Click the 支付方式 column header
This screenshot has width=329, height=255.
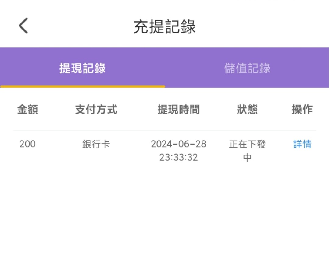pos(96,110)
